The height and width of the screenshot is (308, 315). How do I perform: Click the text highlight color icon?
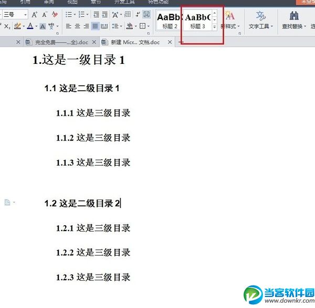pos(18,26)
